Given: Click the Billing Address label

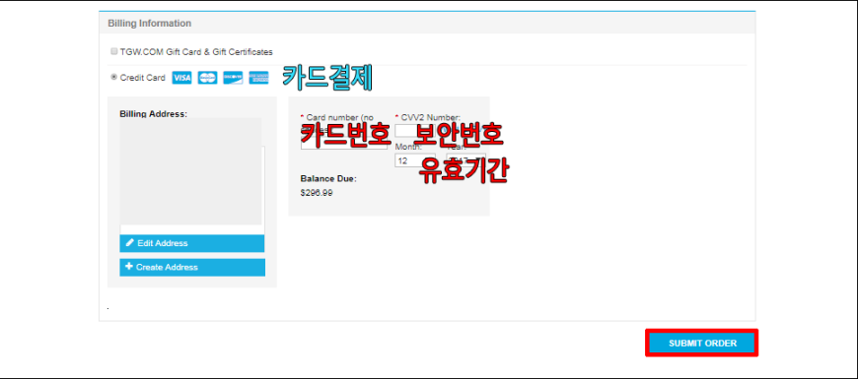Looking at the screenshot, I should click(x=153, y=114).
